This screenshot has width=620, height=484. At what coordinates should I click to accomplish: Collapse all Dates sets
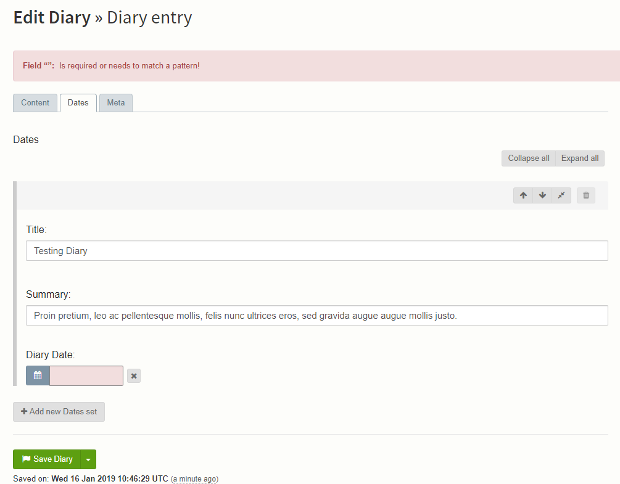528,158
